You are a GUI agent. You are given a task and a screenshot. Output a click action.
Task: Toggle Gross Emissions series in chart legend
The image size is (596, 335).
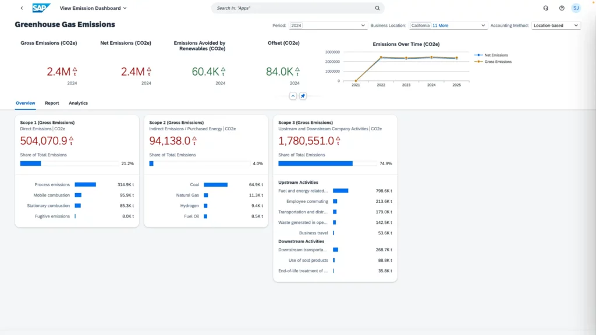[x=496, y=61]
